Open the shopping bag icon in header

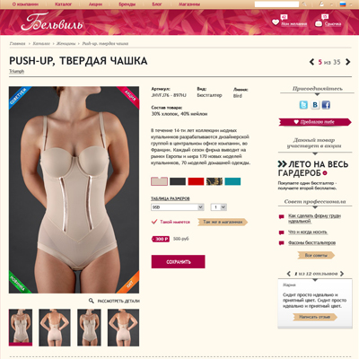pyautogui.click(x=319, y=23)
